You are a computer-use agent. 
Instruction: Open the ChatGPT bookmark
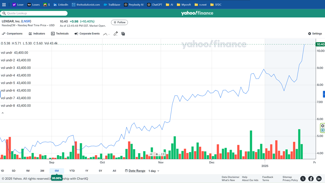[155, 5]
